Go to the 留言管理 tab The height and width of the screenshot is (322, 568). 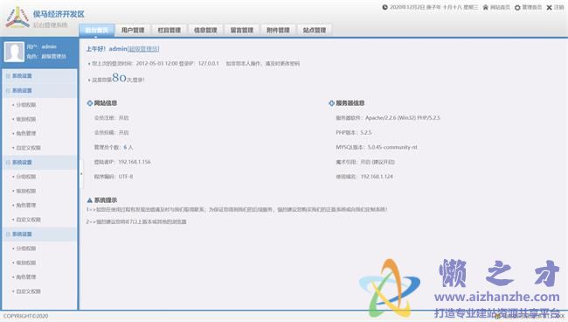click(241, 30)
